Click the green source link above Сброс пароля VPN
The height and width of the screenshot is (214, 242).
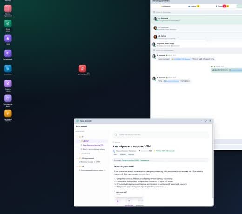pos(135,160)
